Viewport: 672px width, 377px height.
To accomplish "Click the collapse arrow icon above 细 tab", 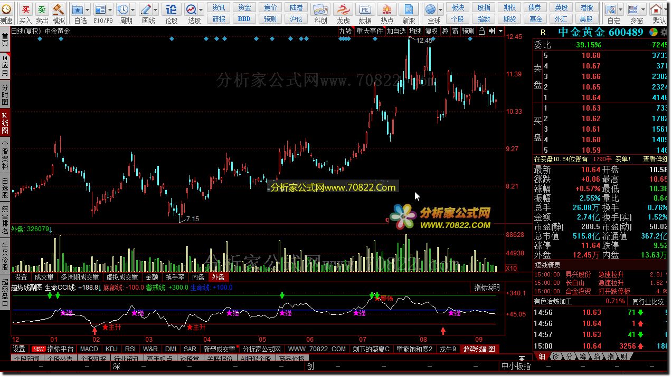I will click(x=522, y=358).
